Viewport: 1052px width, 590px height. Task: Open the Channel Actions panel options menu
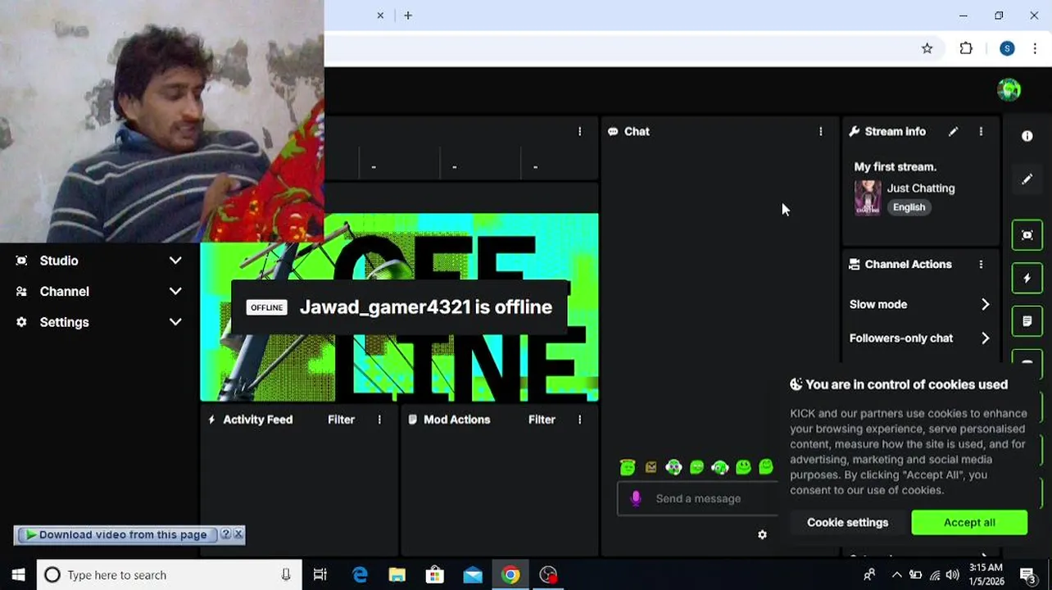981,264
